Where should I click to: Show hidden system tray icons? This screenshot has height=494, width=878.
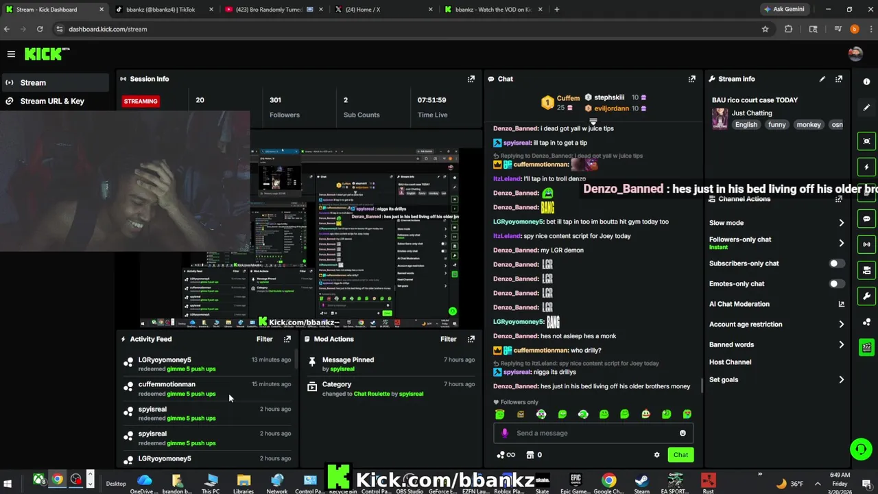point(818,484)
